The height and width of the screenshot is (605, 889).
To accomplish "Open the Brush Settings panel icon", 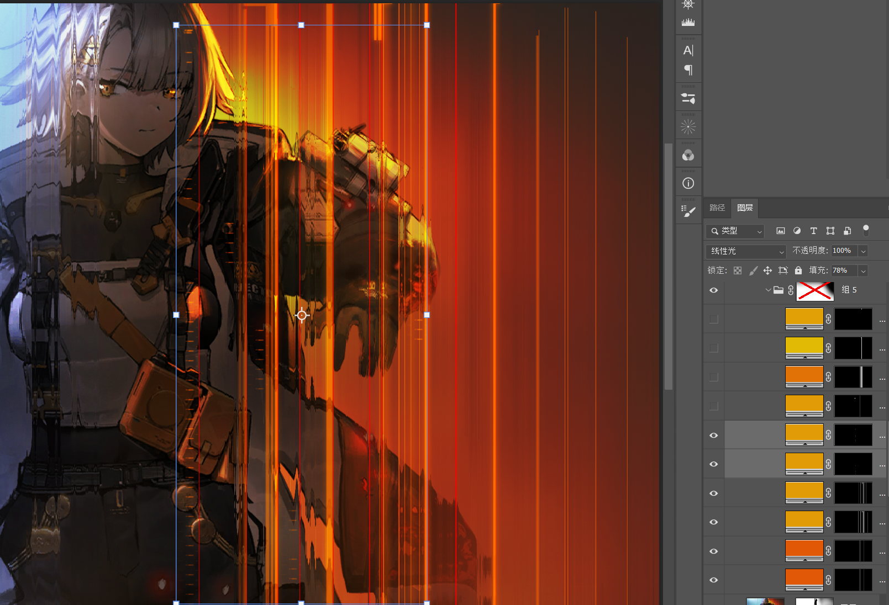I will (688, 211).
